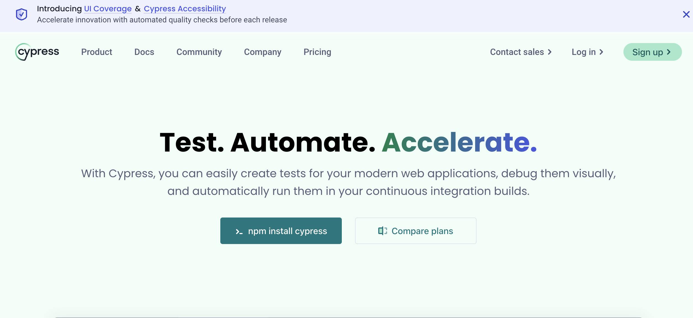
Task: Click the compare plans document icon
Action: pyautogui.click(x=382, y=230)
